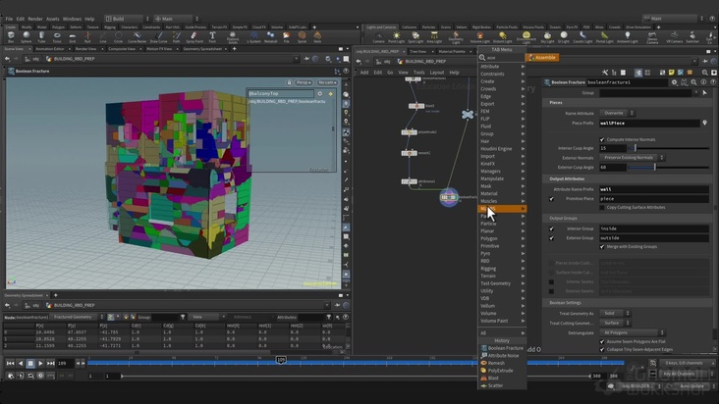Open the Treat Geometry As dropdown
719x404 pixels.
(615, 314)
